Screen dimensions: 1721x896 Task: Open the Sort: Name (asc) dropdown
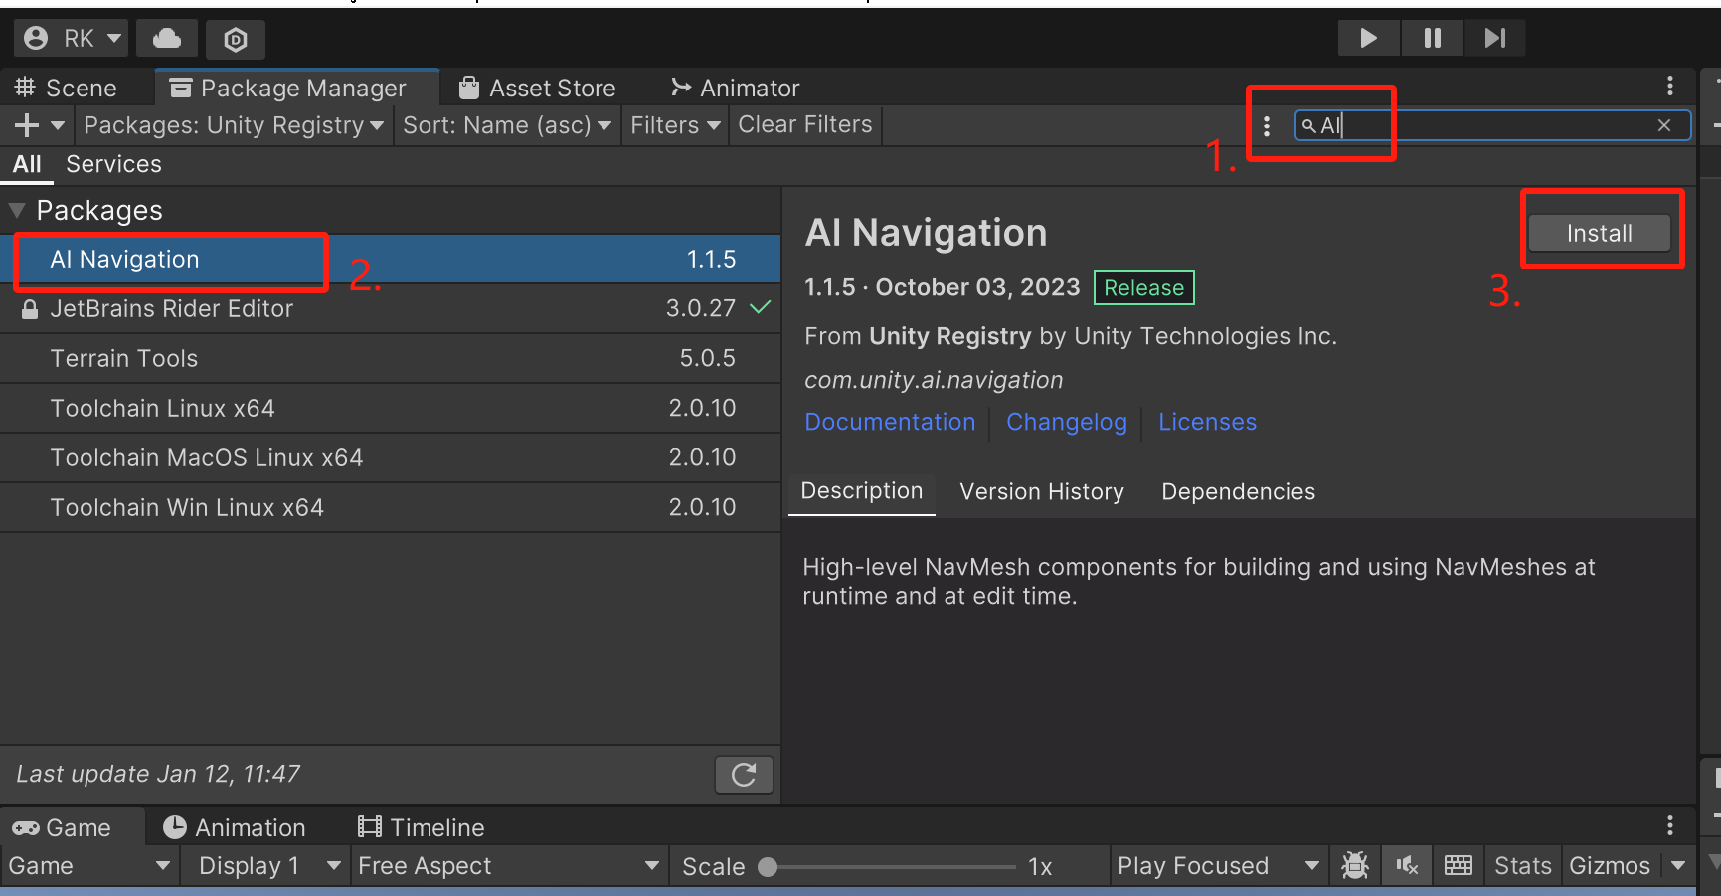pos(506,125)
